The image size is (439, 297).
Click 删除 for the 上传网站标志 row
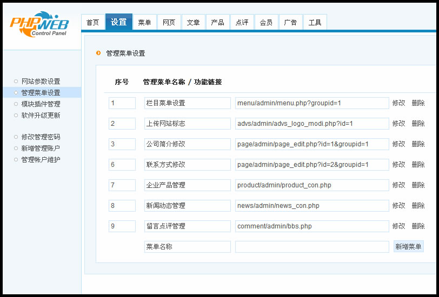(x=418, y=124)
